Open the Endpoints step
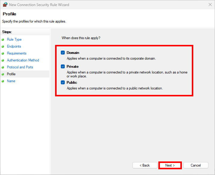Screen dimensions: 215x175 14,46
